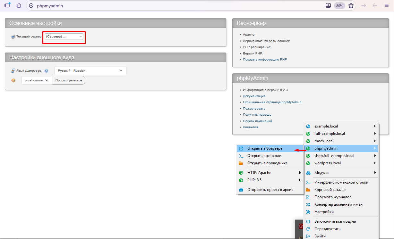Open the Показать информацию PHP link
Viewport: 394px width, 239px height.
[265, 60]
